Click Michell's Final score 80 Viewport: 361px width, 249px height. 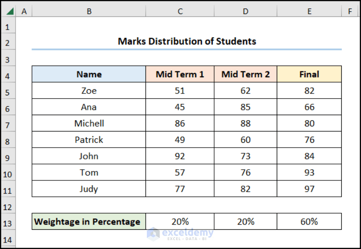tap(309, 123)
